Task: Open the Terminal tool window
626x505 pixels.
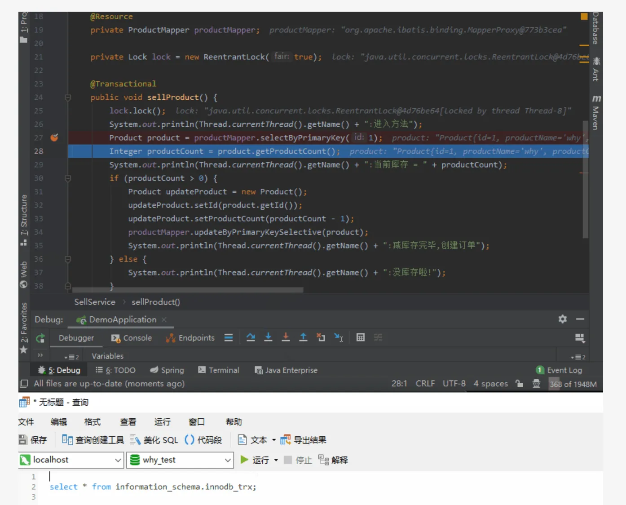Action: [219, 370]
